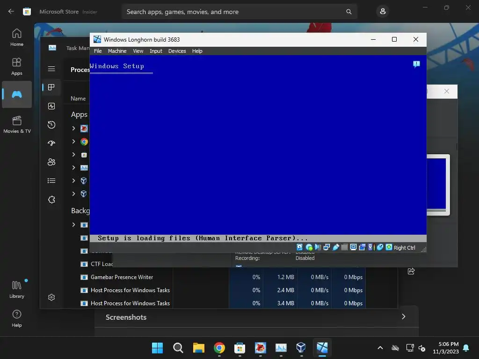The height and width of the screenshot is (359, 479).
Task: Click the shared folders status icon
Action: click(x=344, y=247)
